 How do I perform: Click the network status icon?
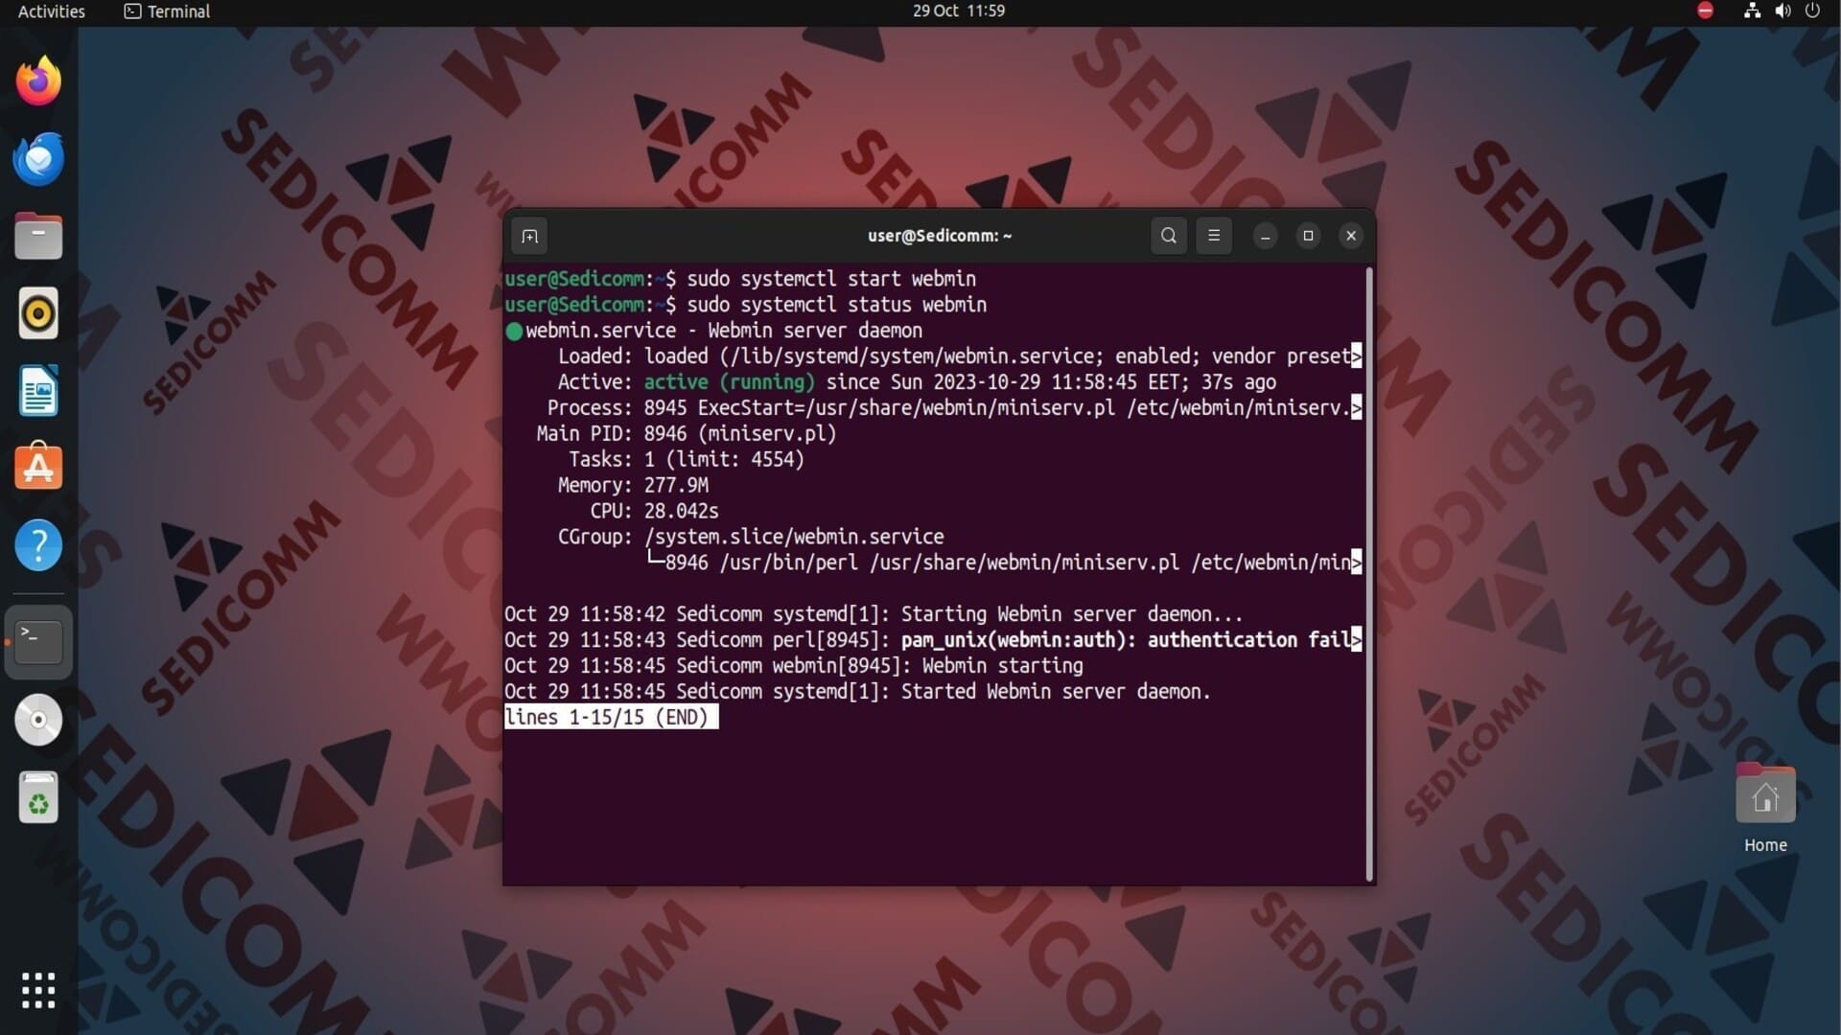click(1752, 11)
